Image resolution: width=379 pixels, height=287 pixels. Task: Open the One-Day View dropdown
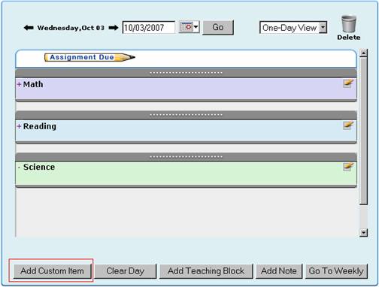[293, 28]
